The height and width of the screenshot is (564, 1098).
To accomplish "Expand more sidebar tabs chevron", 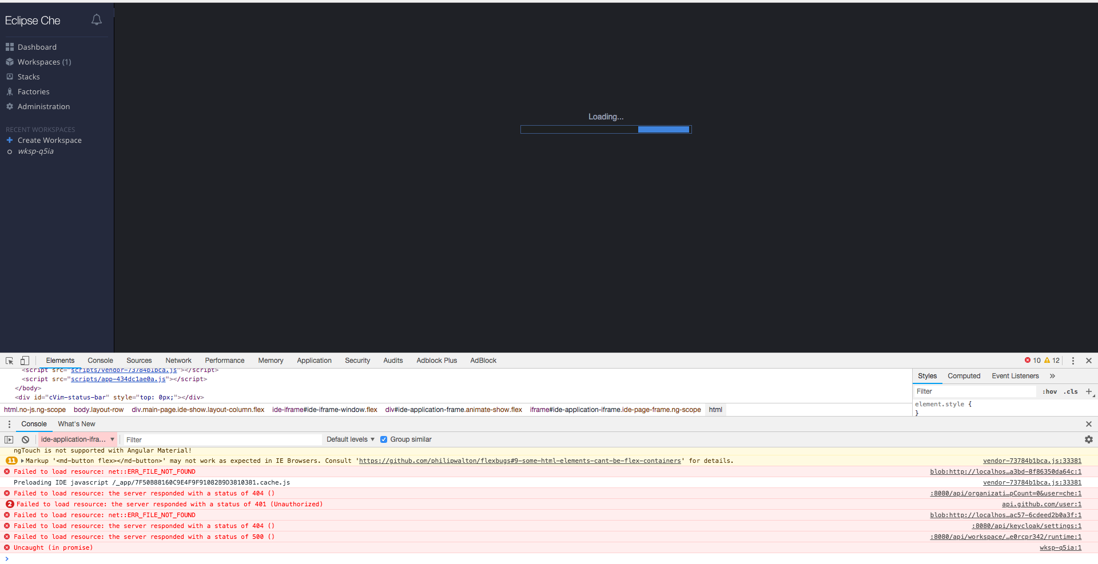I will coord(1052,376).
